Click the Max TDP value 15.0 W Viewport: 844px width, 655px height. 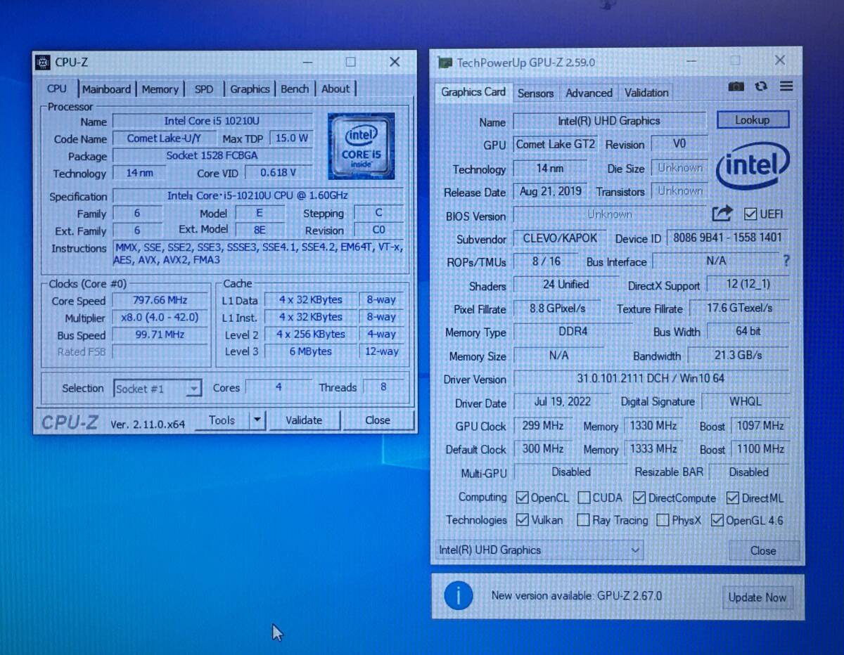pyautogui.click(x=291, y=138)
